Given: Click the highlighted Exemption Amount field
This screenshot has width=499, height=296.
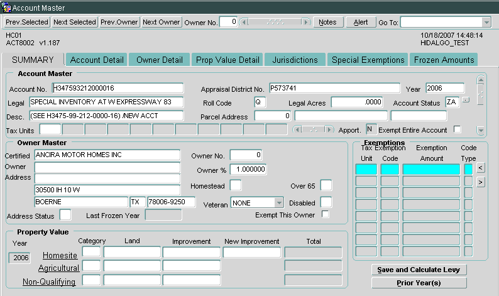Looking at the screenshot, I should (x=431, y=169).
